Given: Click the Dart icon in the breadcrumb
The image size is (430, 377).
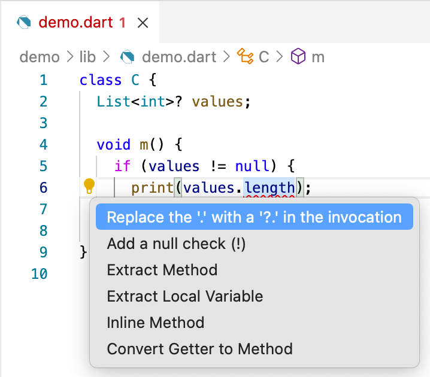Looking at the screenshot, I should click(x=127, y=57).
